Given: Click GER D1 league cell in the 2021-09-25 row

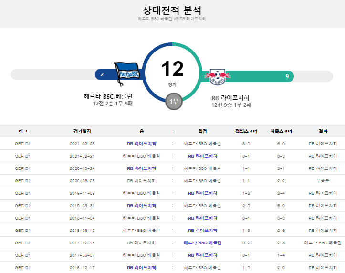Looking at the screenshot, I should tap(22, 144).
